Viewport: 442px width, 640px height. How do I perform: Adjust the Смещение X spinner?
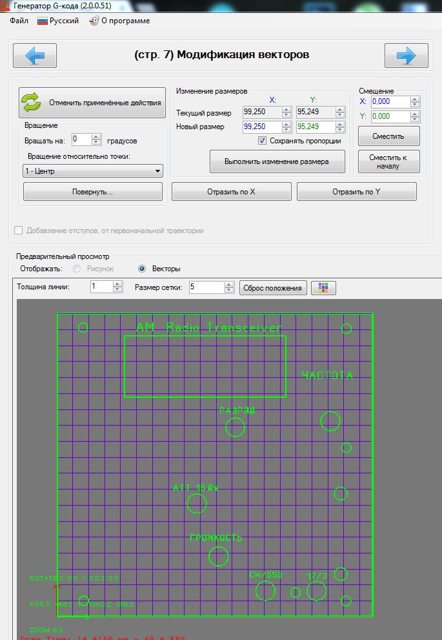[x=415, y=101]
